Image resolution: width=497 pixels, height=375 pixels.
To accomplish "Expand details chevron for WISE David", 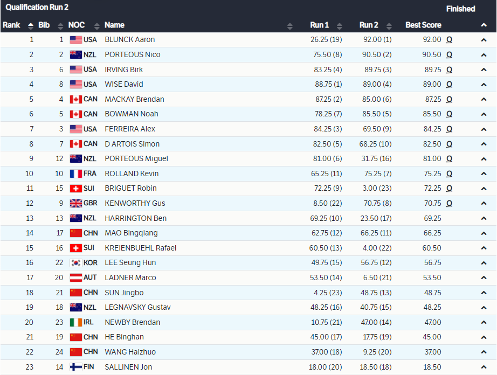I will click(484, 85).
